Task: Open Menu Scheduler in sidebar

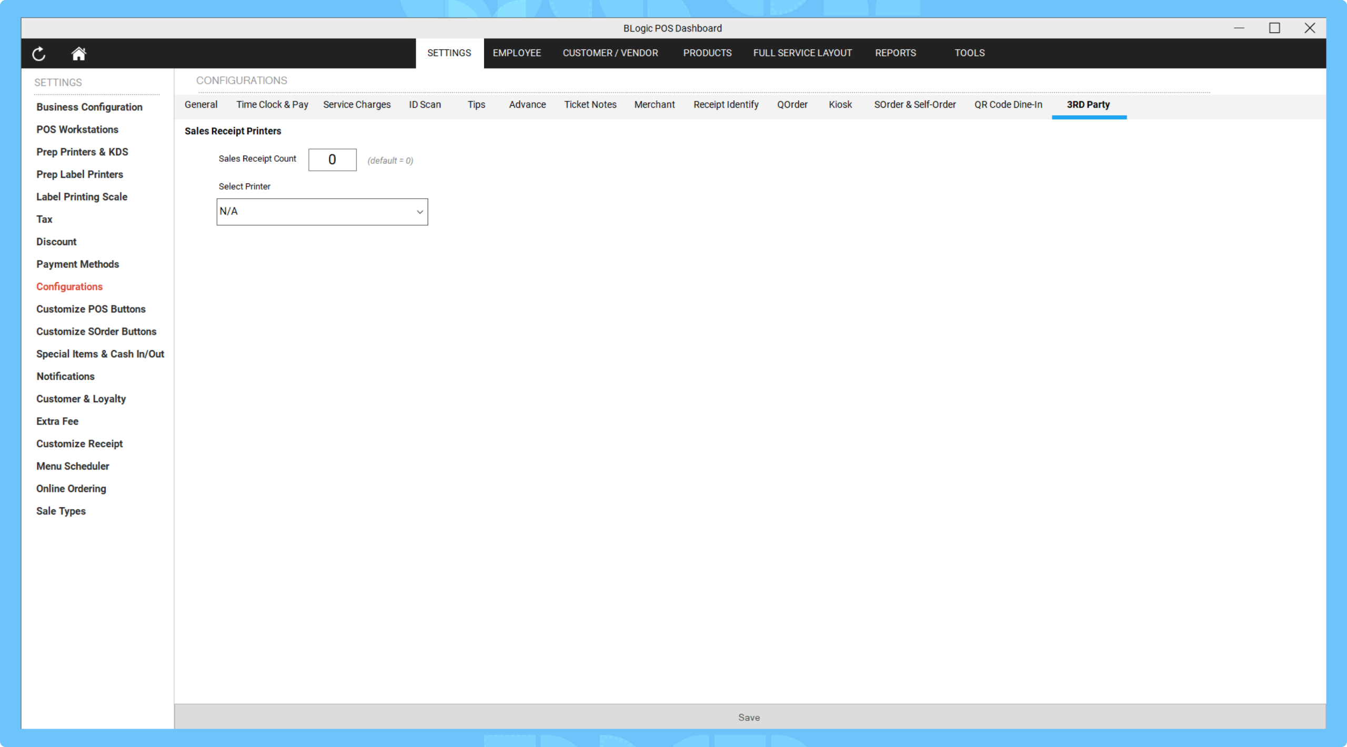Action: (x=73, y=466)
